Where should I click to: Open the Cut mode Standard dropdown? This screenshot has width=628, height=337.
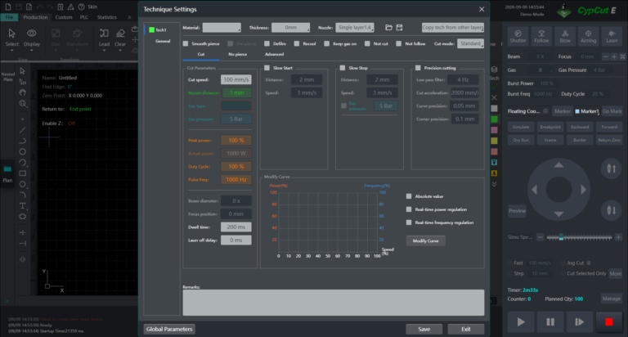470,43
